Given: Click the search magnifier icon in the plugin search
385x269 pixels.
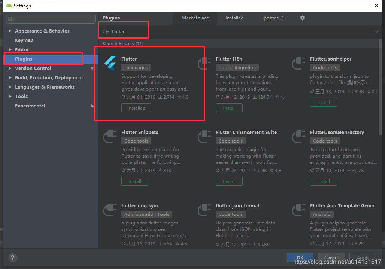Looking at the screenshot, I should point(106,32).
